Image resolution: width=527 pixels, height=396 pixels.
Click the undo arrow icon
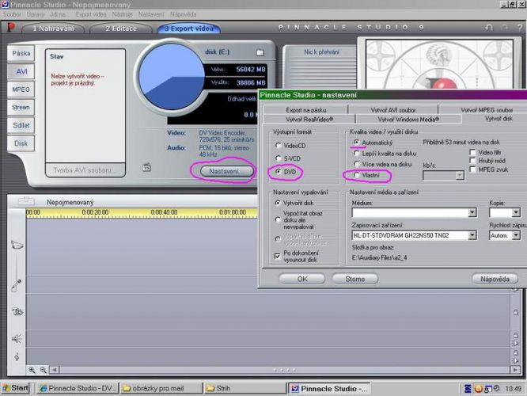(x=489, y=28)
